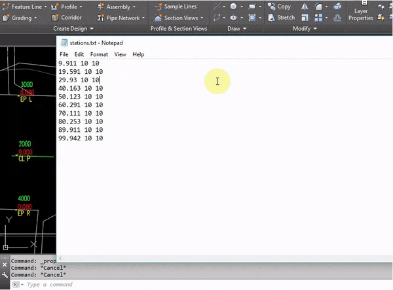The width and height of the screenshot is (393, 290).
Task: Click the 'EP R' label in drawing
Action: [x=24, y=213]
